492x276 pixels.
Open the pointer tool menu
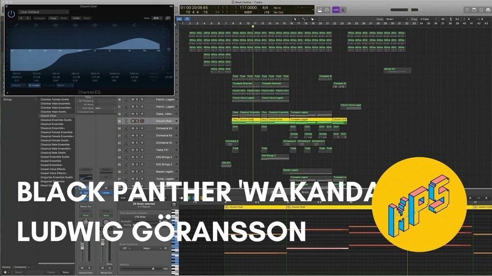(x=296, y=19)
